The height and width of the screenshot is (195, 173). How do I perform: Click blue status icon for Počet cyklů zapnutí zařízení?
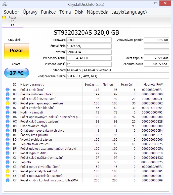click(x=8, y=121)
